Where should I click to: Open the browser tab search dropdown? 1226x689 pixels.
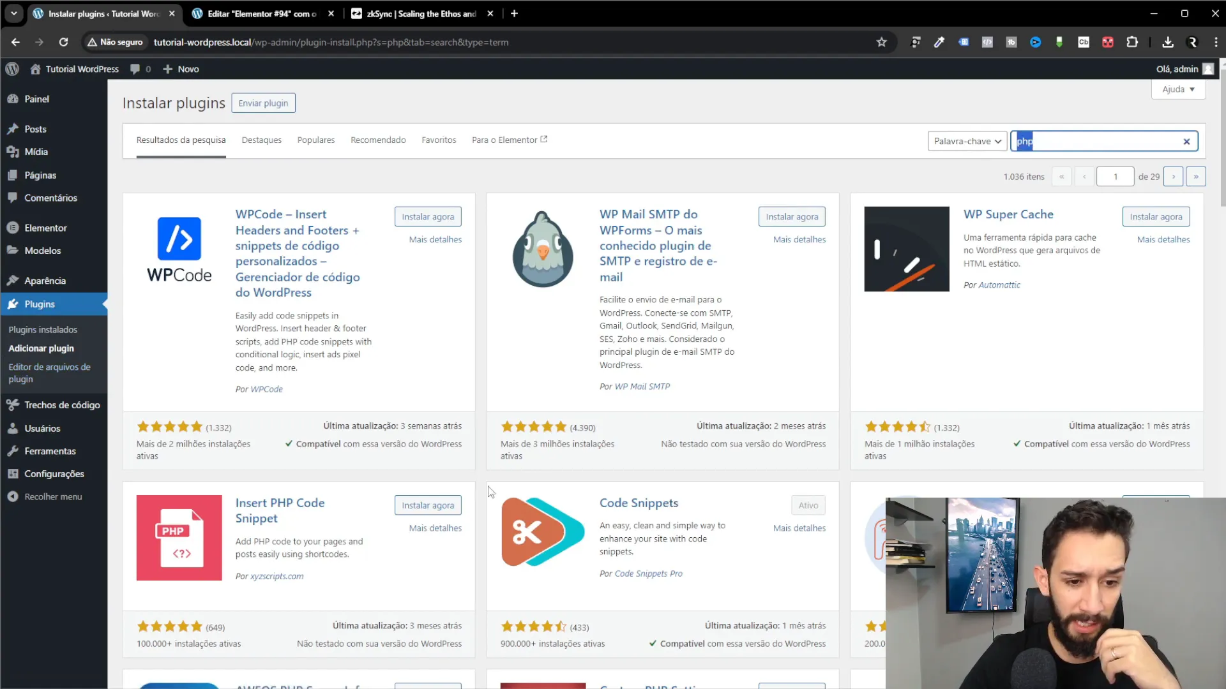(13, 13)
